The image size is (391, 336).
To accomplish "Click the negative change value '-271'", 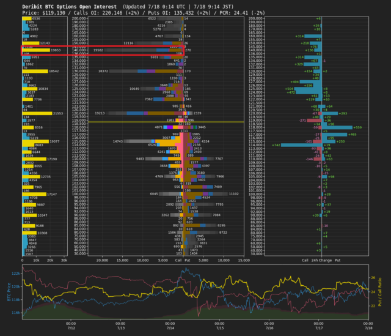I will 302,121.
